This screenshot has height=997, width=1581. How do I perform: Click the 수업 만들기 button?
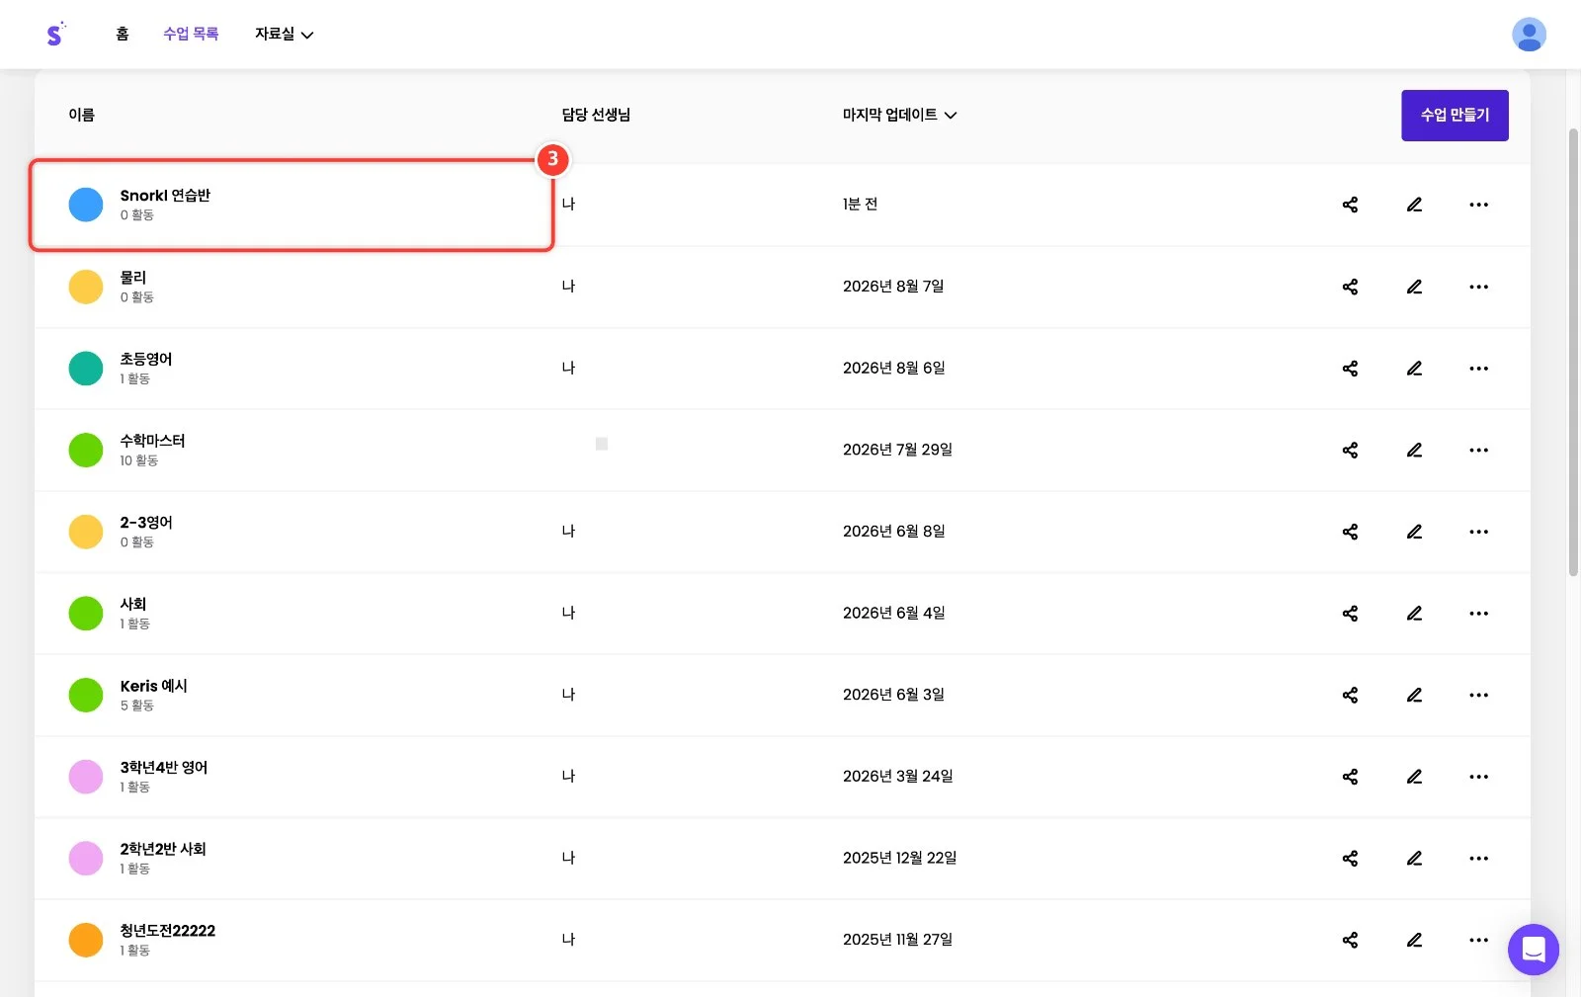coord(1455,116)
